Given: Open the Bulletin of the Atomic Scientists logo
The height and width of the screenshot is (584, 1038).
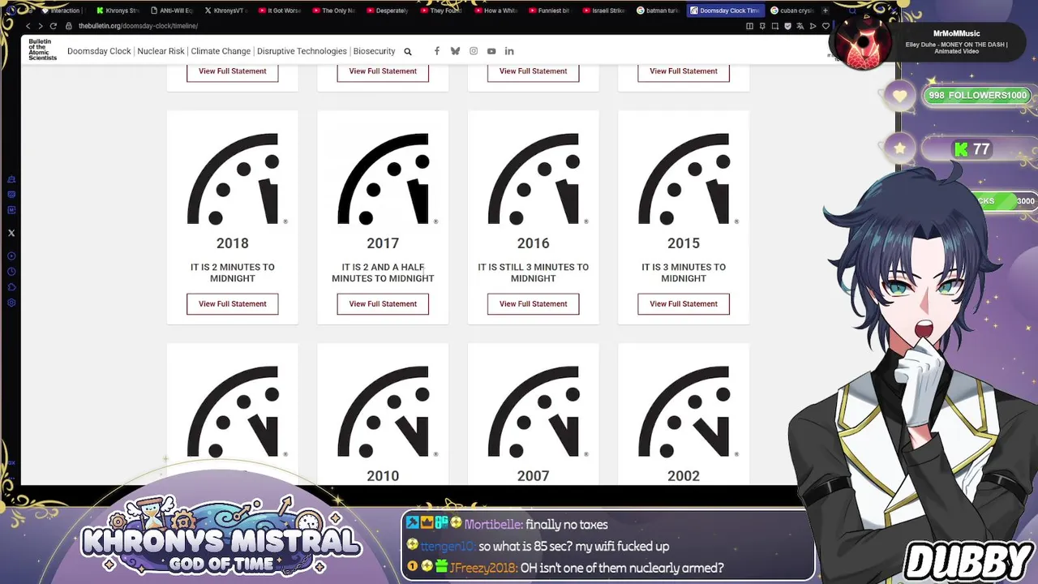Looking at the screenshot, I should [x=42, y=50].
